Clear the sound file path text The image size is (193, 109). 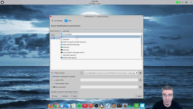(137, 73)
